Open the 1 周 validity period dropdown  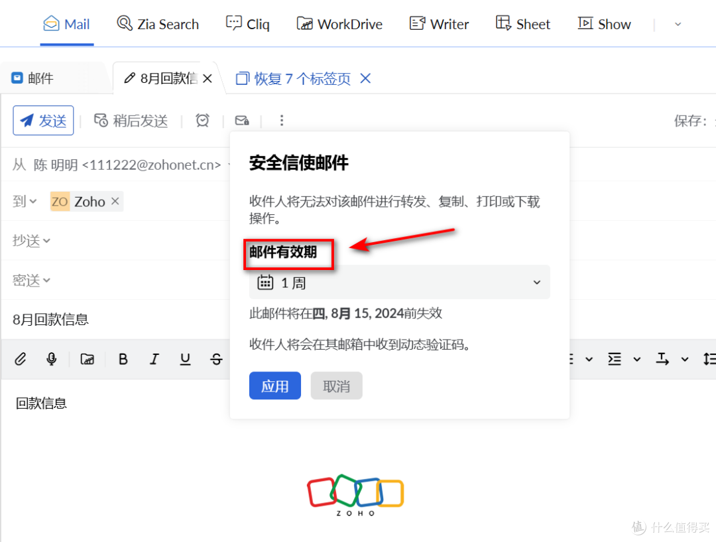coord(400,283)
